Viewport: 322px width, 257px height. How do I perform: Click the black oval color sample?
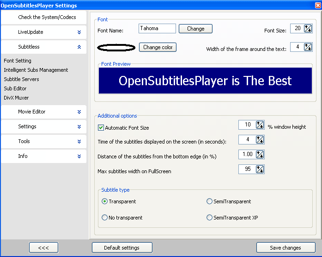116,48
